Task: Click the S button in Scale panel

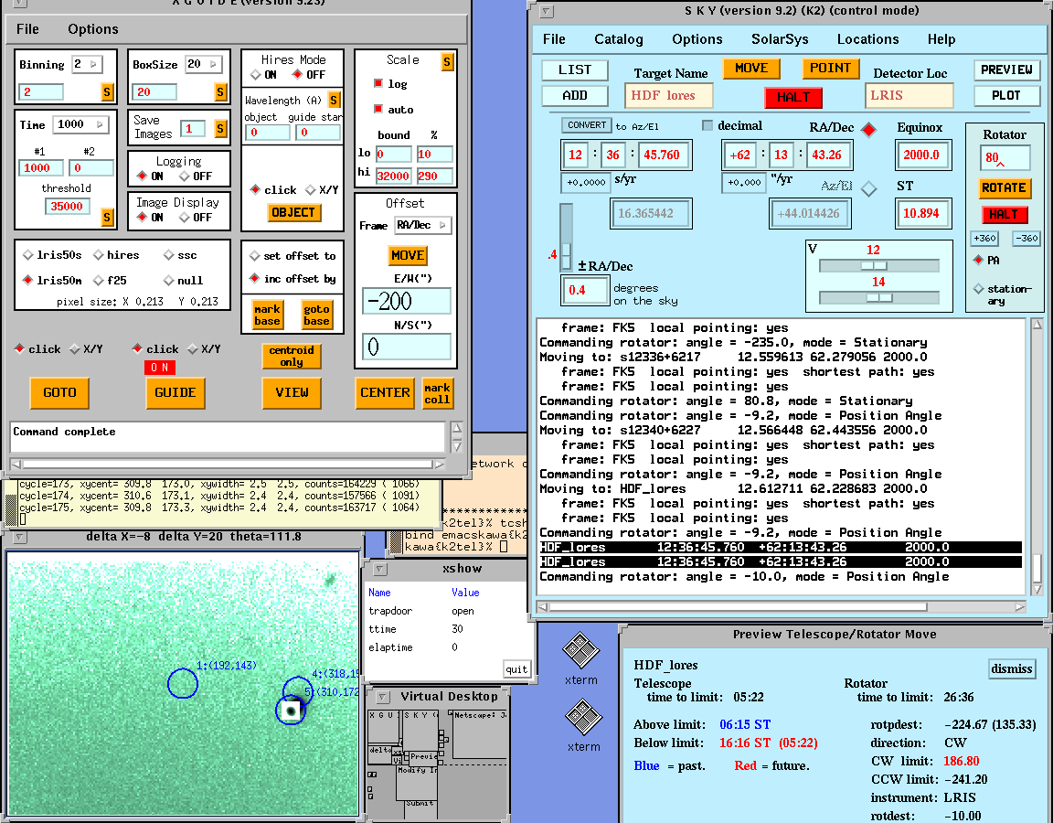Action: pos(447,62)
